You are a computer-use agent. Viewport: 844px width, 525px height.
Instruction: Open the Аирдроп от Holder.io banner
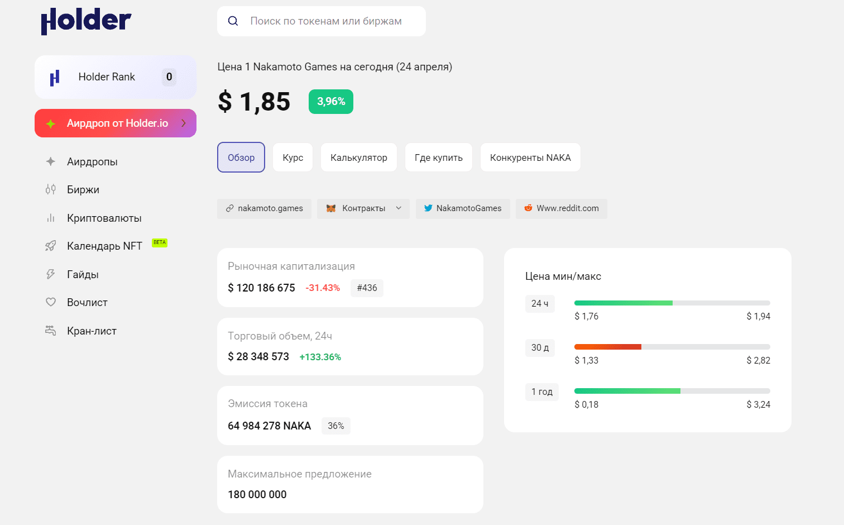[116, 123]
